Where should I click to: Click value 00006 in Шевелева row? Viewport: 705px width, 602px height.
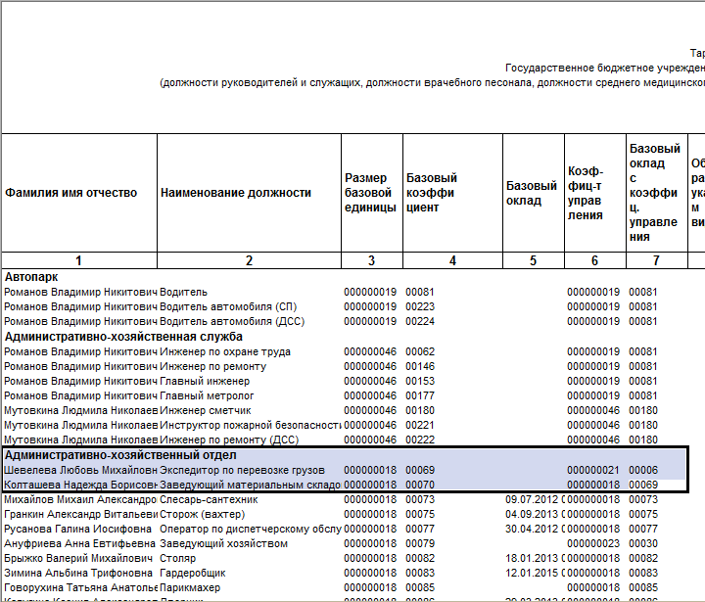(x=643, y=470)
